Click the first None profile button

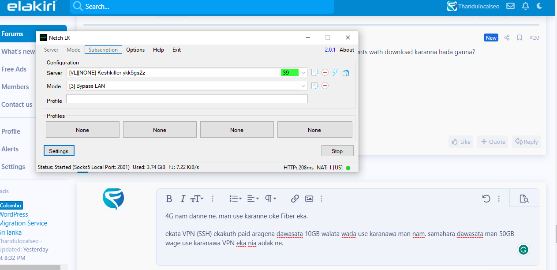[82, 130]
